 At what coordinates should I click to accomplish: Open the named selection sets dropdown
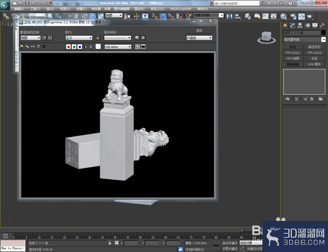(209, 15)
